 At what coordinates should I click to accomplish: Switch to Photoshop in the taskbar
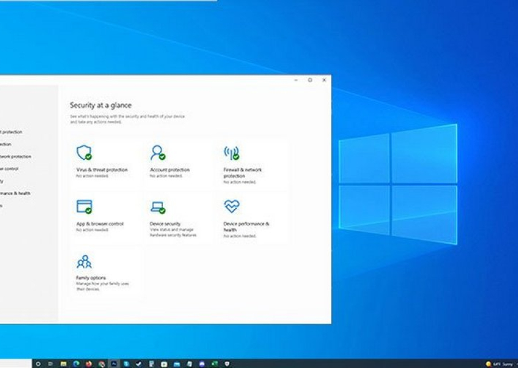(x=114, y=364)
